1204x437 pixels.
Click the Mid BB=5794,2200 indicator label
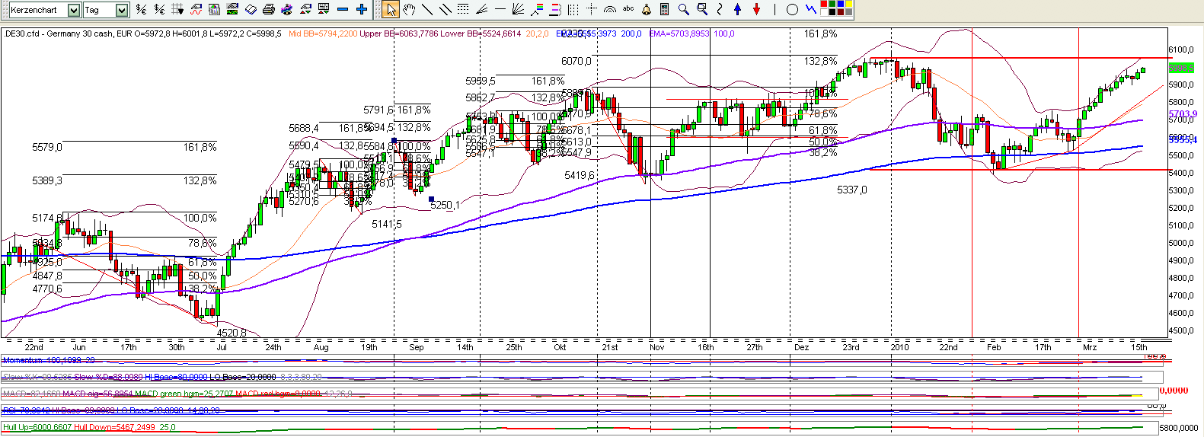[323, 33]
